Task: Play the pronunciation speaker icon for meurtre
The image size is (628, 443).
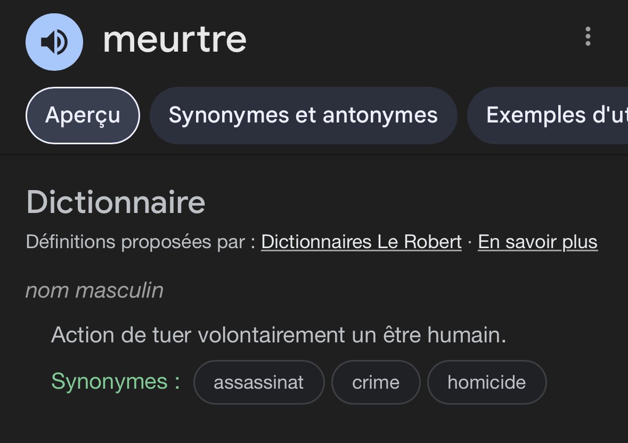Action: [x=54, y=42]
